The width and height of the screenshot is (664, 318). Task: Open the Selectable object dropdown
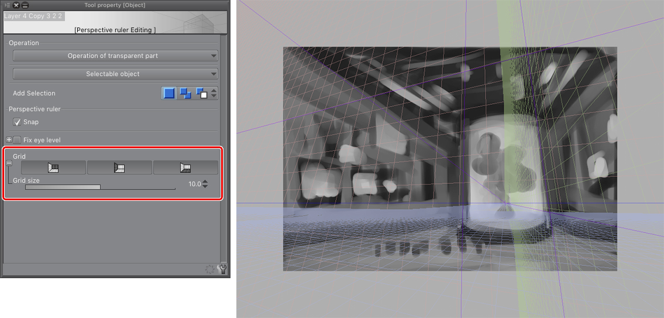(115, 74)
